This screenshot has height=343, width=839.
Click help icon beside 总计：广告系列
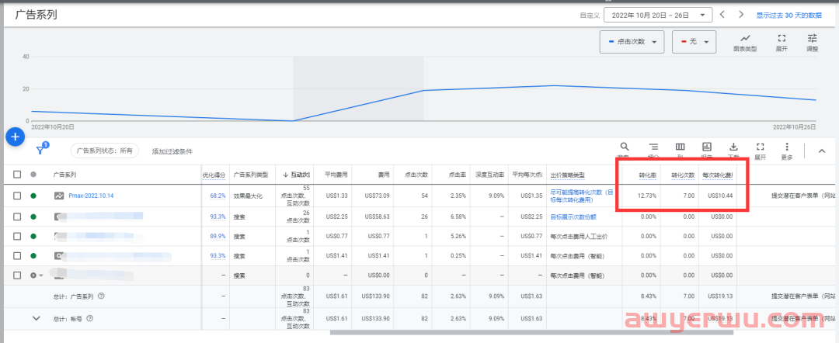[x=101, y=296]
